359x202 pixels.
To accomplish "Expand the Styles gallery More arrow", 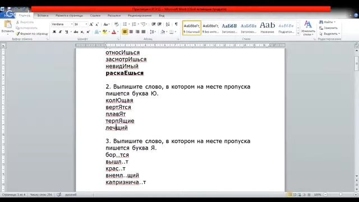I will click(x=298, y=34).
